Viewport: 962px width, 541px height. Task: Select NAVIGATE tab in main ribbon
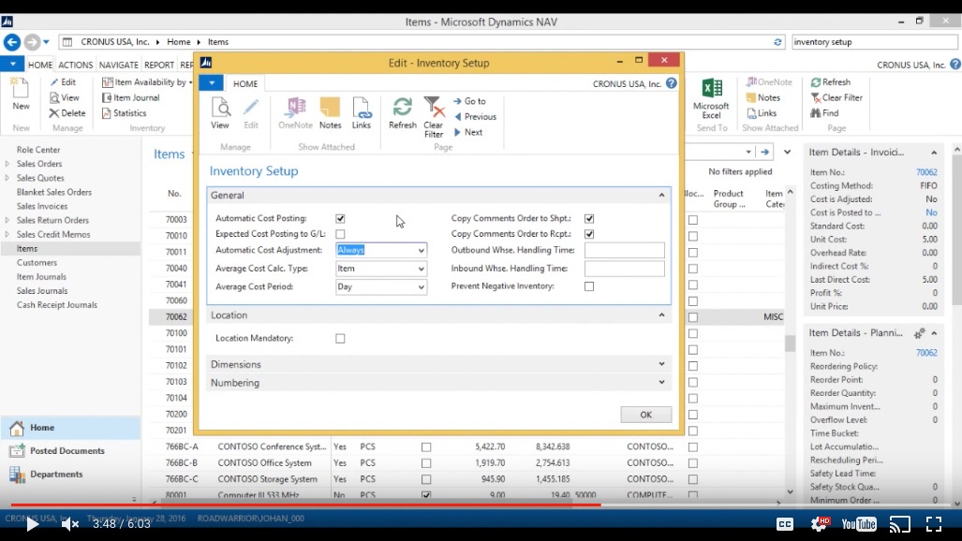[x=118, y=65]
